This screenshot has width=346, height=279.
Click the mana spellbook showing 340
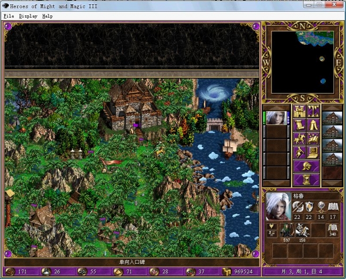(x=333, y=230)
